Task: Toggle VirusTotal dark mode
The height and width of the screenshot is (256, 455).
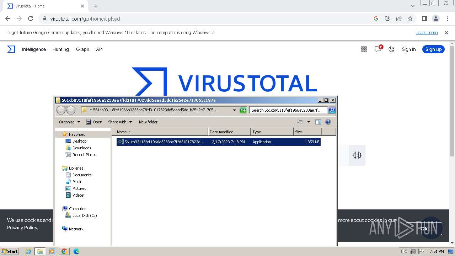Action: click(392, 49)
